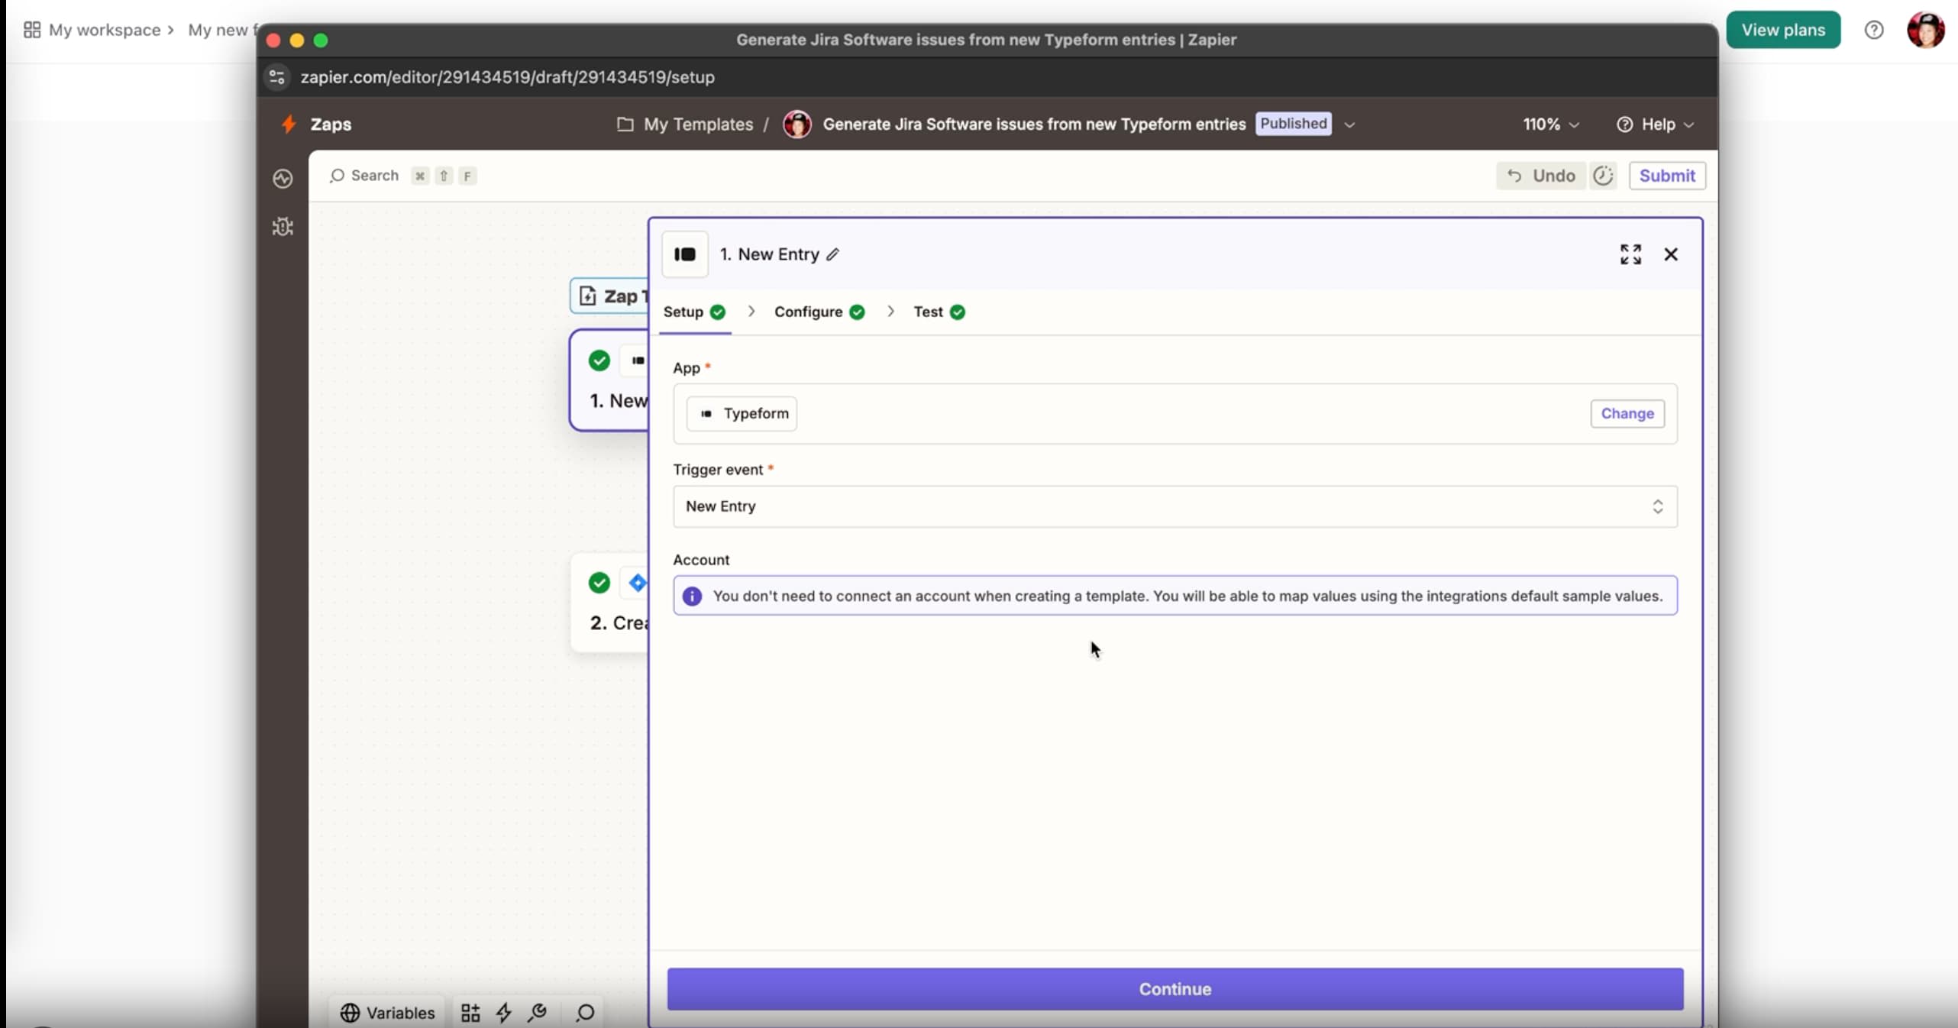Screen dimensions: 1958x1028
Task: Click the add-apps grid icon in bottom toolbar
Action: pos(470,1013)
